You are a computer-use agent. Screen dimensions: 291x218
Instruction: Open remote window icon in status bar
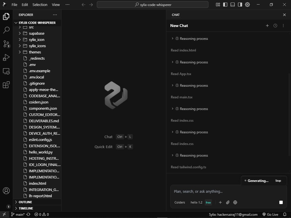(4, 215)
